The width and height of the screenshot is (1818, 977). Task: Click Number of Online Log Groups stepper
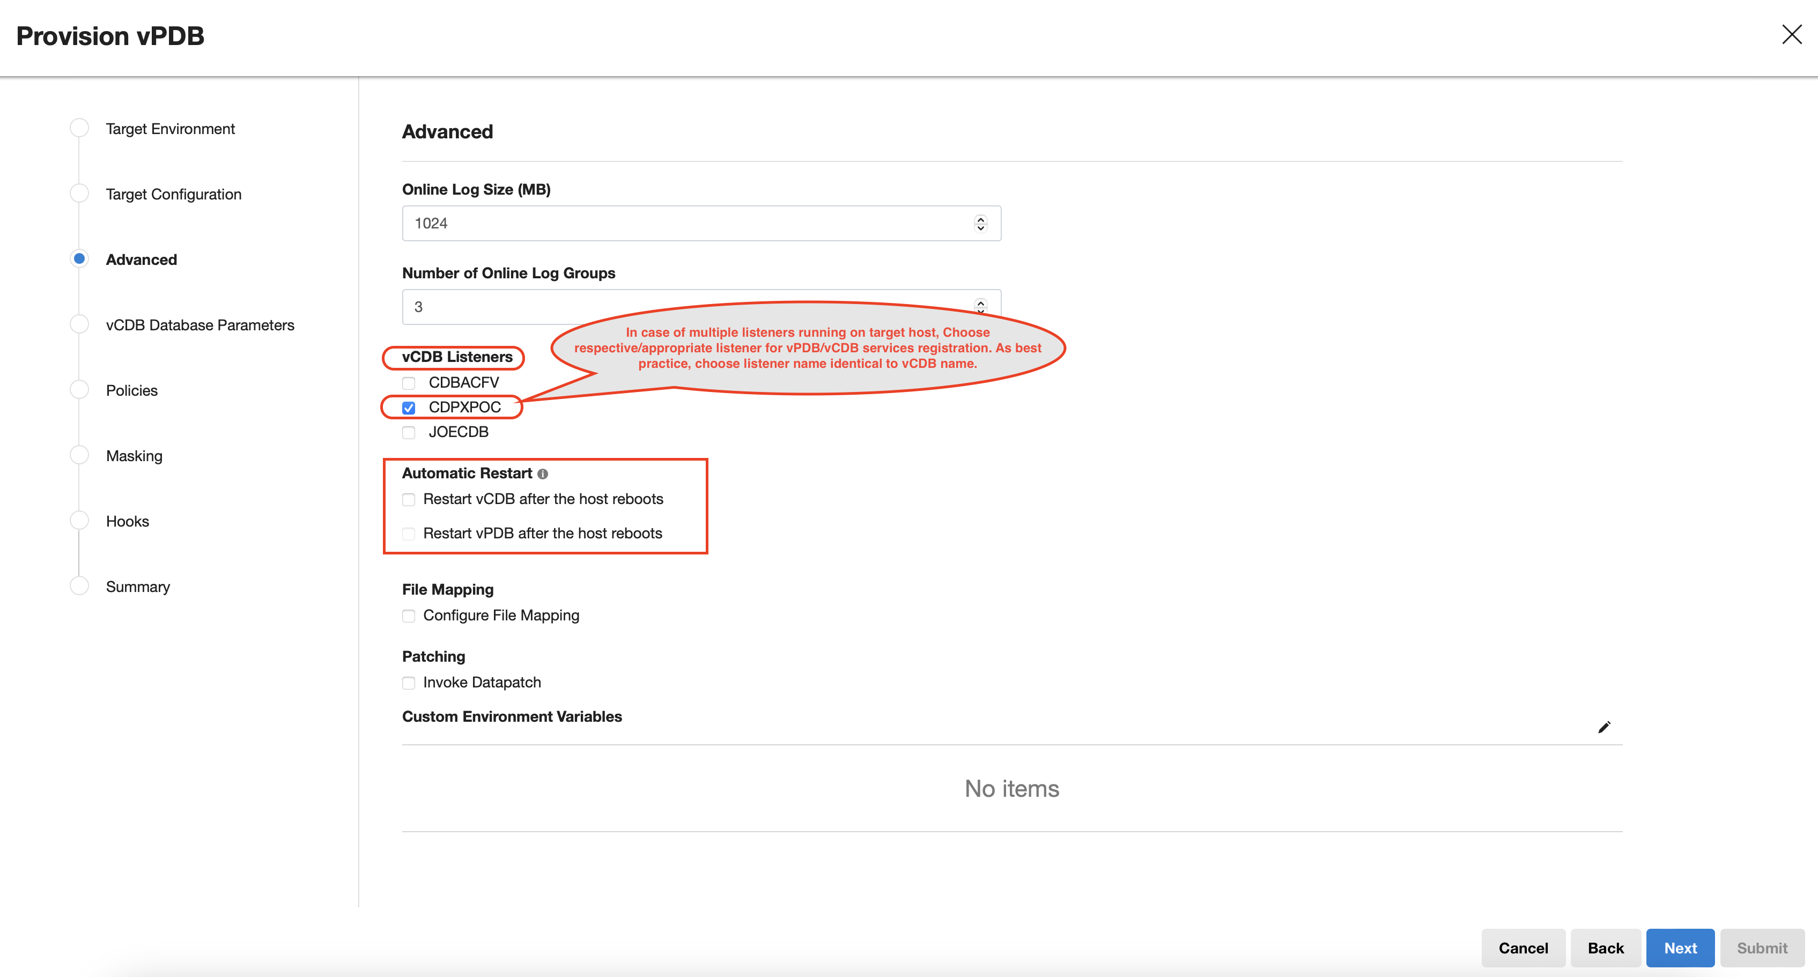pyautogui.click(x=980, y=306)
